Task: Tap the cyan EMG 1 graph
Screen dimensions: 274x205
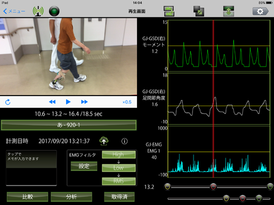Action: pyautogui.click(x=219, y=152)
